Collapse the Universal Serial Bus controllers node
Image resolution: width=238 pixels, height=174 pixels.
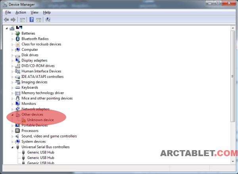[12, 147]
